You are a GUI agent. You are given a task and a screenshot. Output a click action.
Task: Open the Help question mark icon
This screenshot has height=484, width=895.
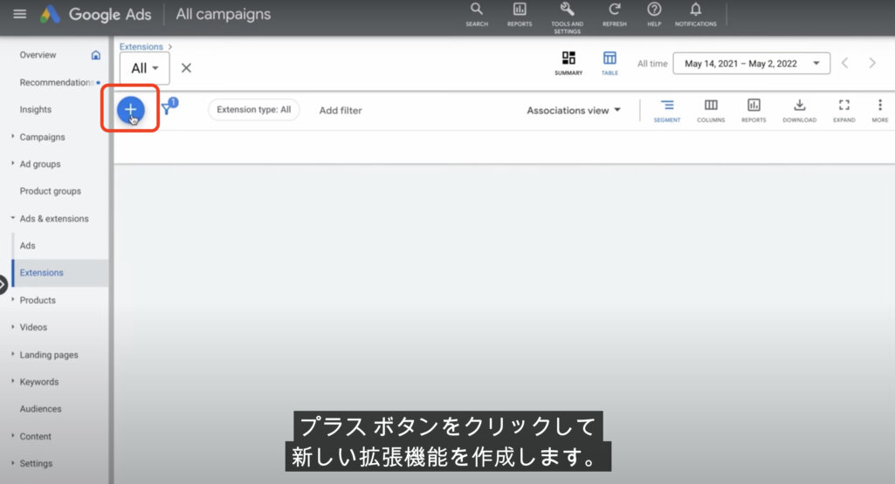[x=654, y=13]
